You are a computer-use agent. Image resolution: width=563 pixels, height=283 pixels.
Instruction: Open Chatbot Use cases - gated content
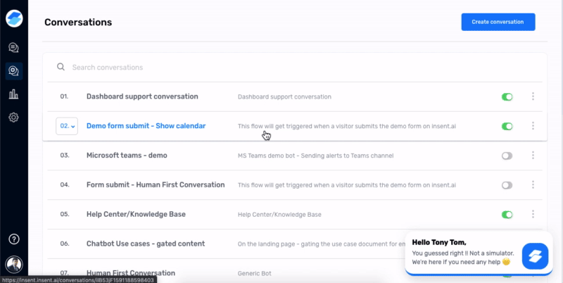pos(146,244)
